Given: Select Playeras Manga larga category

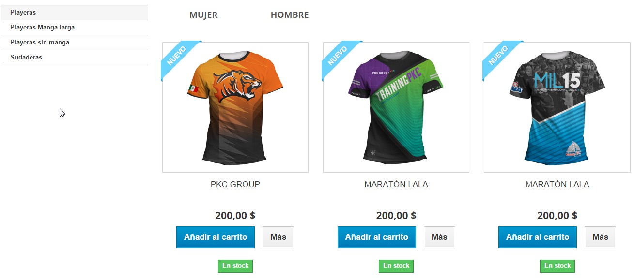Looking at the screenshot, I should pyautogui.click(x=74, y=28).
